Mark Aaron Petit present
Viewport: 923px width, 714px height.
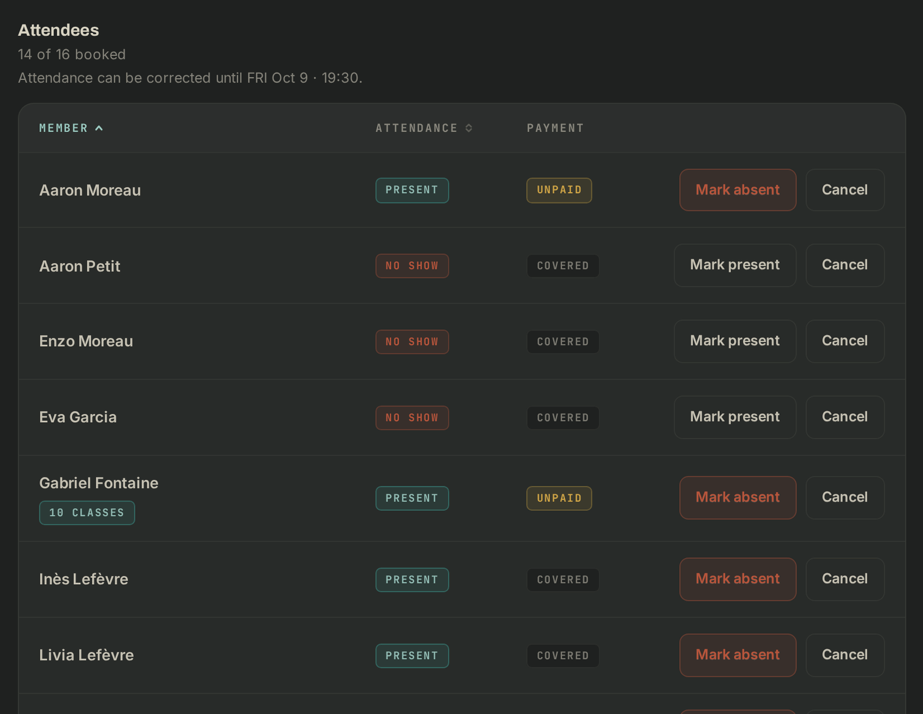coord(735,265)
